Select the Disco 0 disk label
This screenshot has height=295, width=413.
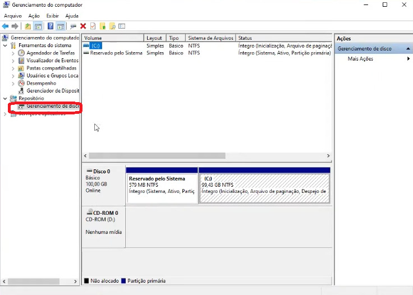point(102,172)
